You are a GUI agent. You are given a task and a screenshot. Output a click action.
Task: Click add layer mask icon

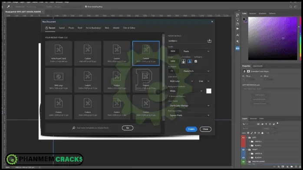[283, 167]
